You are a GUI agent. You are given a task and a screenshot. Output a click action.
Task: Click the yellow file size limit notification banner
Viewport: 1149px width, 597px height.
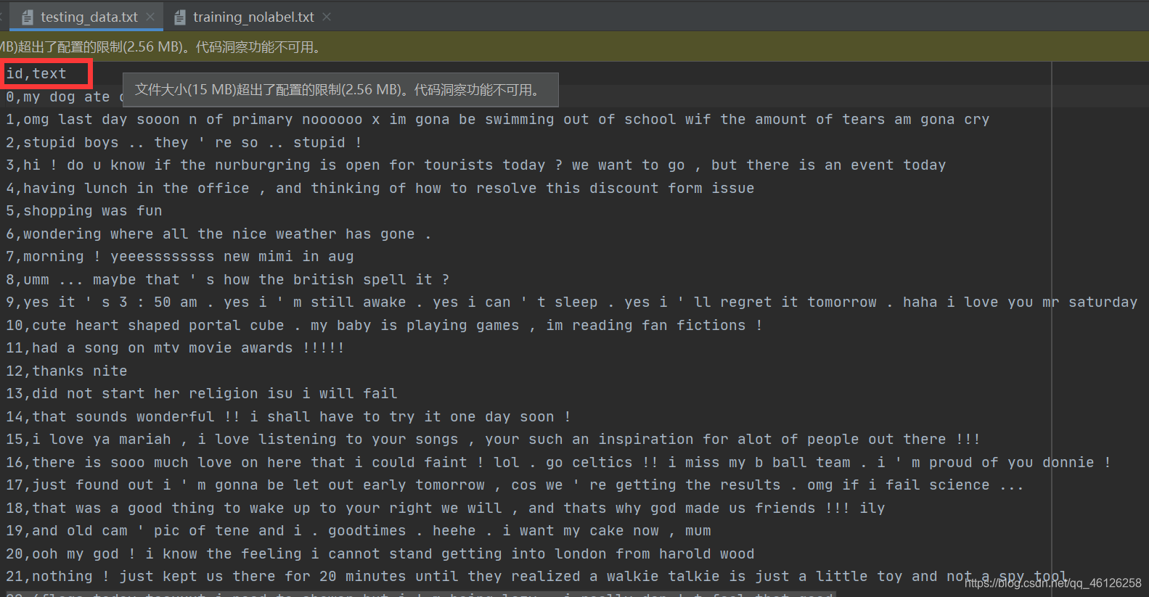pos(574,46)
